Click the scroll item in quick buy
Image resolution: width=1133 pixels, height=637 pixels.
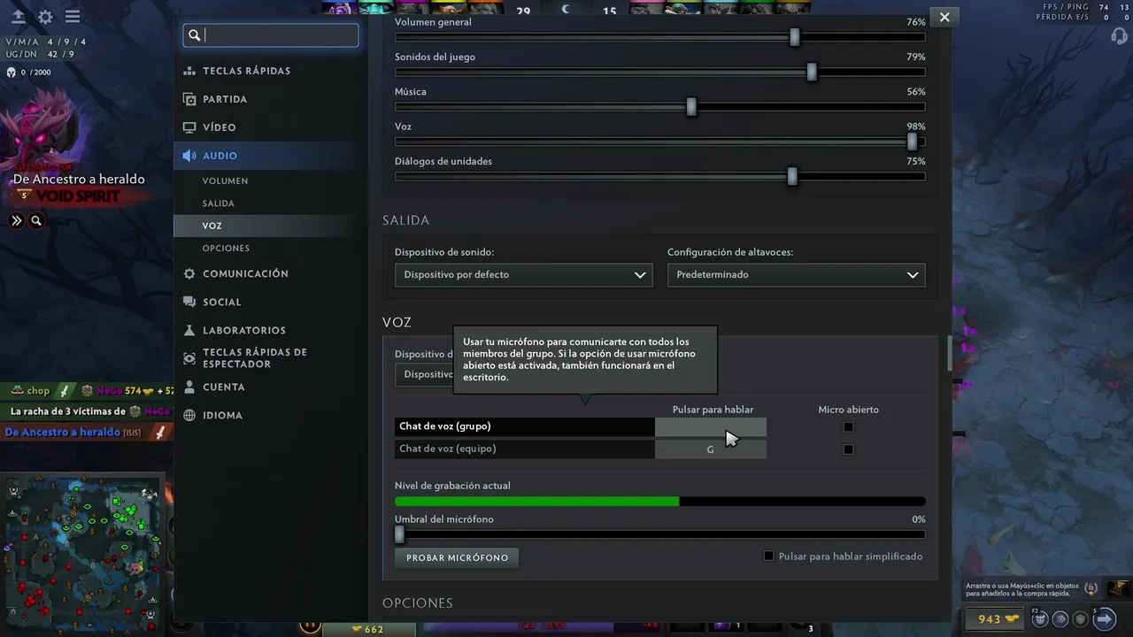[1120, 588]
